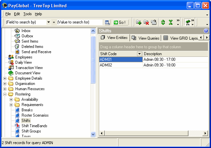Click the tree panel vertical scrollbar down arrow

click(x=93, y=134)
